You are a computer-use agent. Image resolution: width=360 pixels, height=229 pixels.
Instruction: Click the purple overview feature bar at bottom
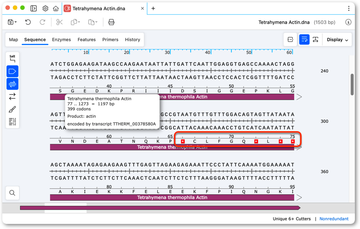(160, 208)
